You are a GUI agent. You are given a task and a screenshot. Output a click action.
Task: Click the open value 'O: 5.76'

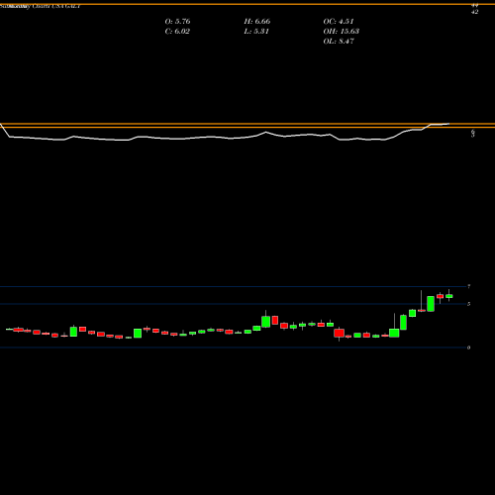pos(177,22)
